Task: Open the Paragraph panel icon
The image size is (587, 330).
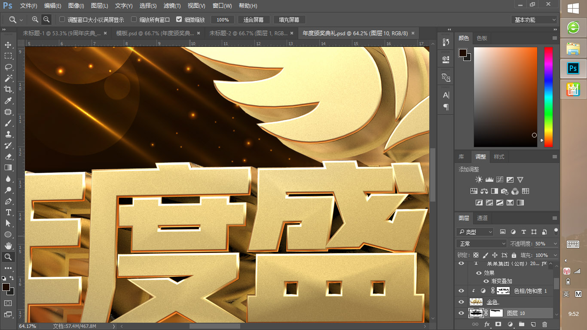Action: tap(446, 107)
